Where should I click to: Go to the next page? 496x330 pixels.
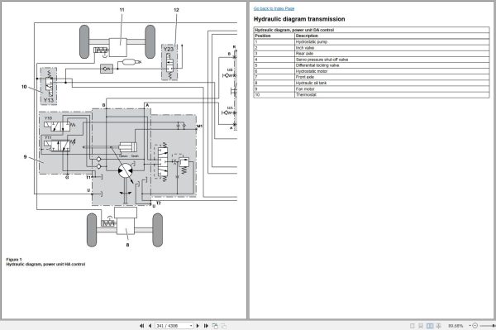click(x=198, y=326)
